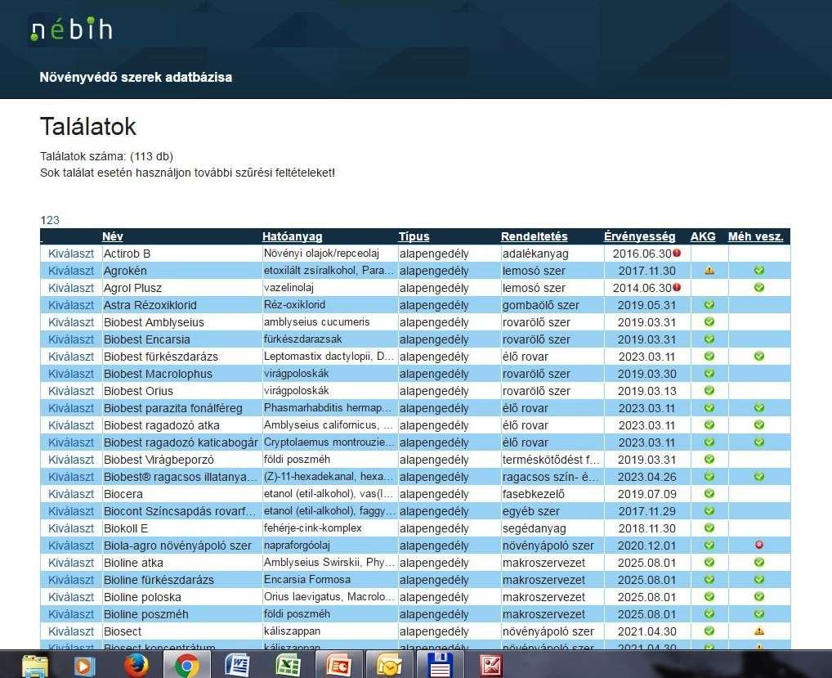This screenshot has height=678, width=832.
Task: Click the bee-hazard green check for Bioline atka
Action: click(759, 562)
